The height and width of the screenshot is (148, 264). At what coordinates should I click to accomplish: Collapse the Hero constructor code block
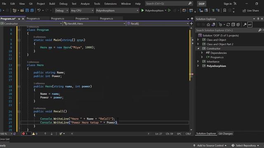(x=19, y=87)
